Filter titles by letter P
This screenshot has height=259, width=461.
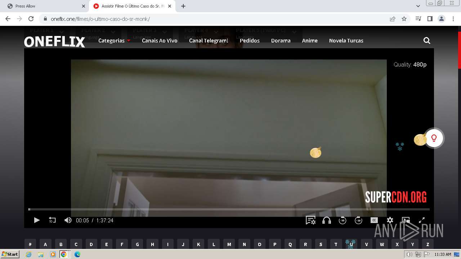275,244
